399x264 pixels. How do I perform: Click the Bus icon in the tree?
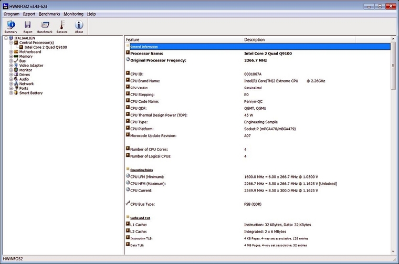tap(16, 61)
